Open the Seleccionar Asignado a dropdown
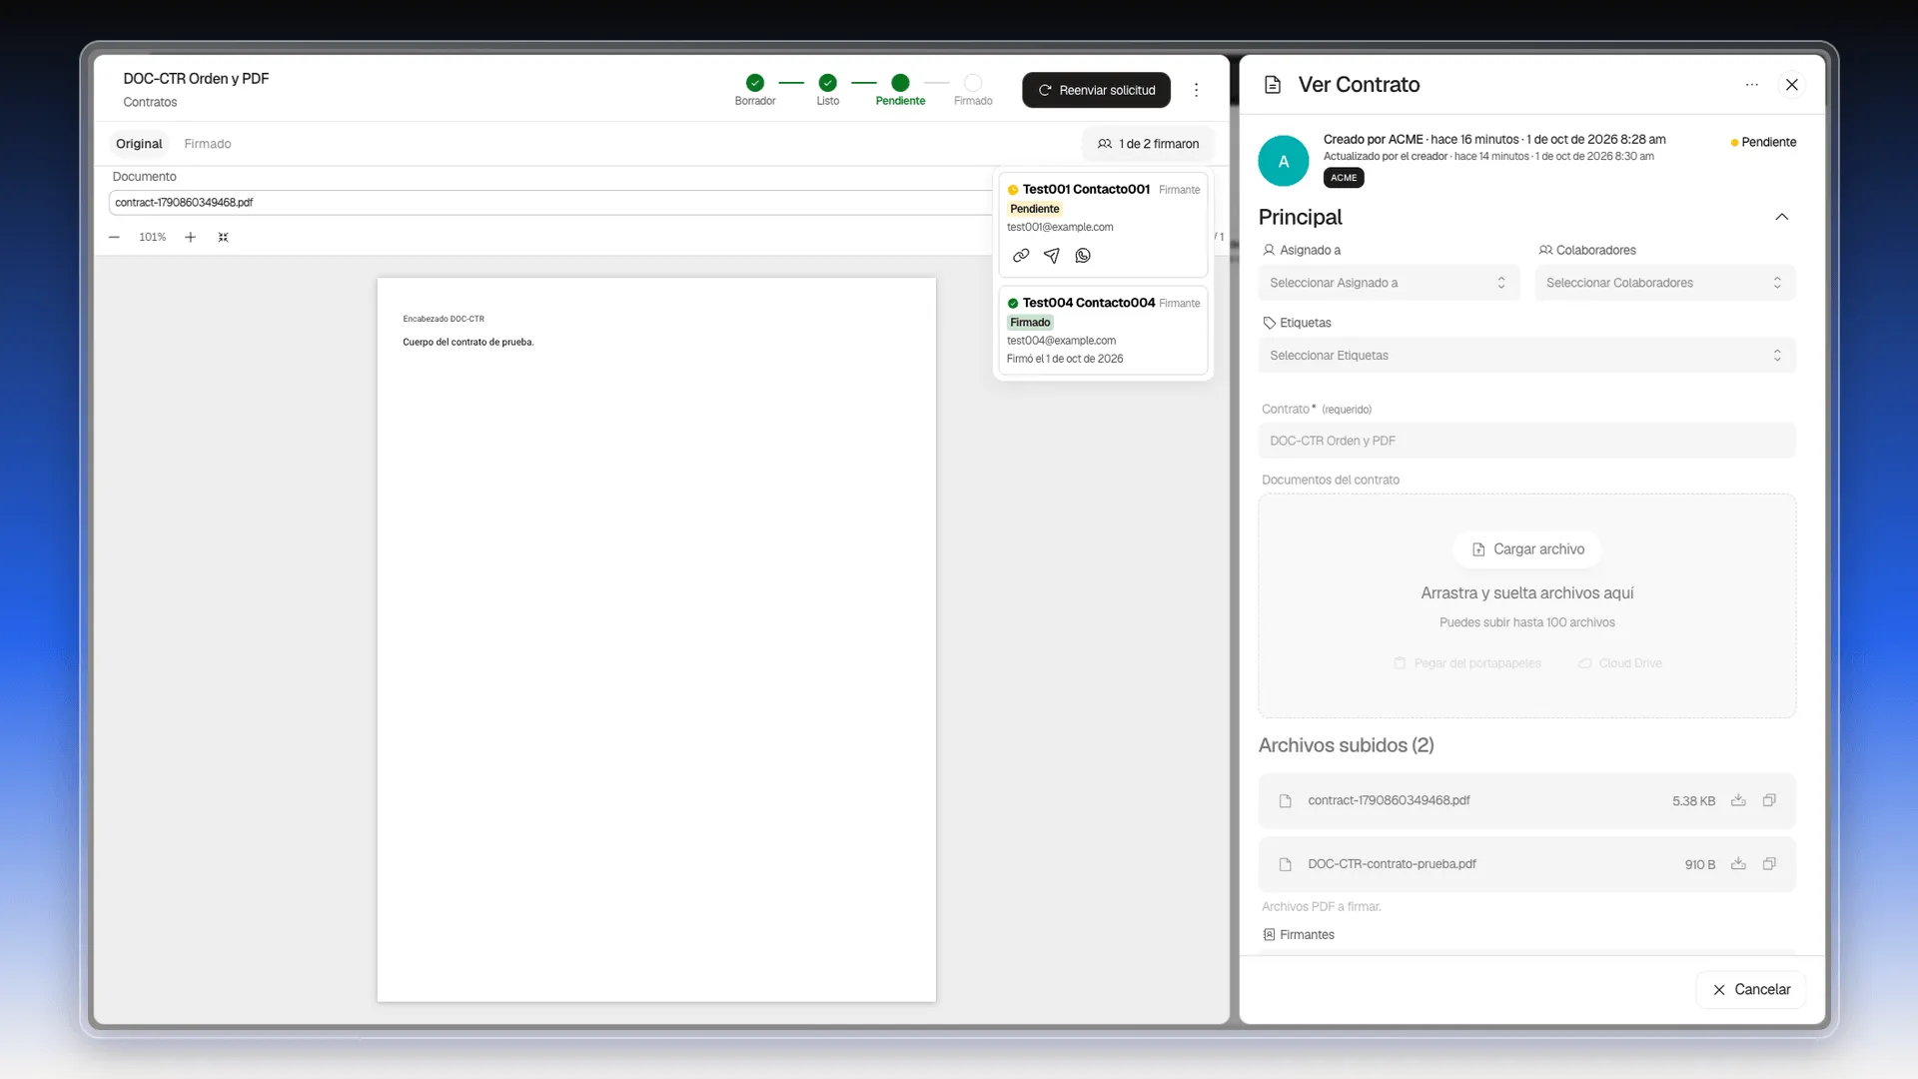The image size is (1918, 1079). (x=1389, y=283)
